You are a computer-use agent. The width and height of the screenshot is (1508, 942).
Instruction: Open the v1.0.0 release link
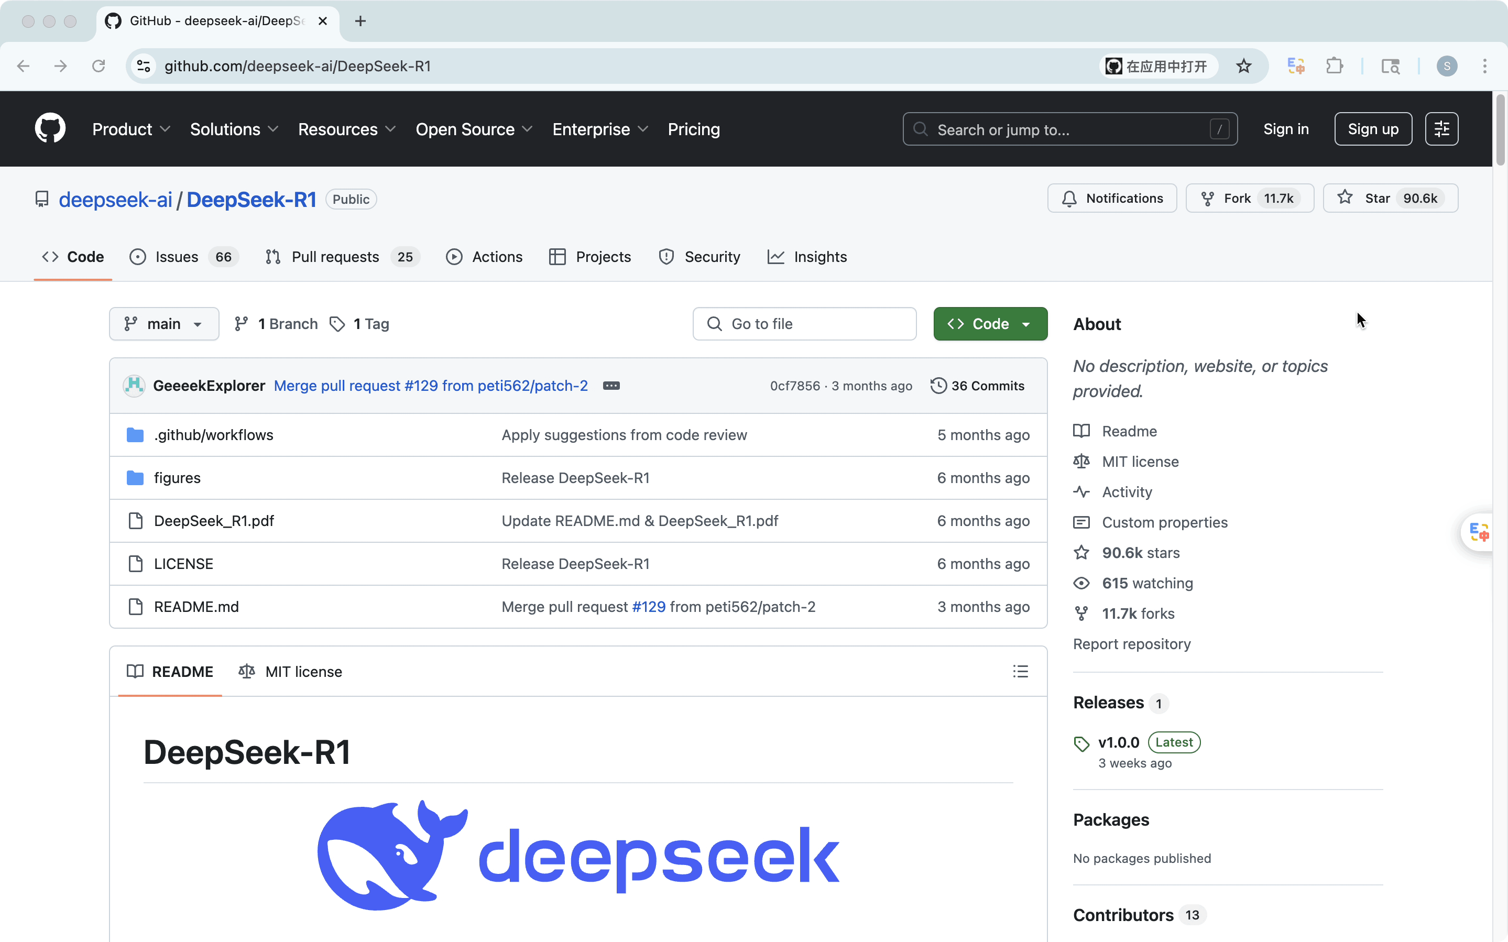coord(1118,742)
